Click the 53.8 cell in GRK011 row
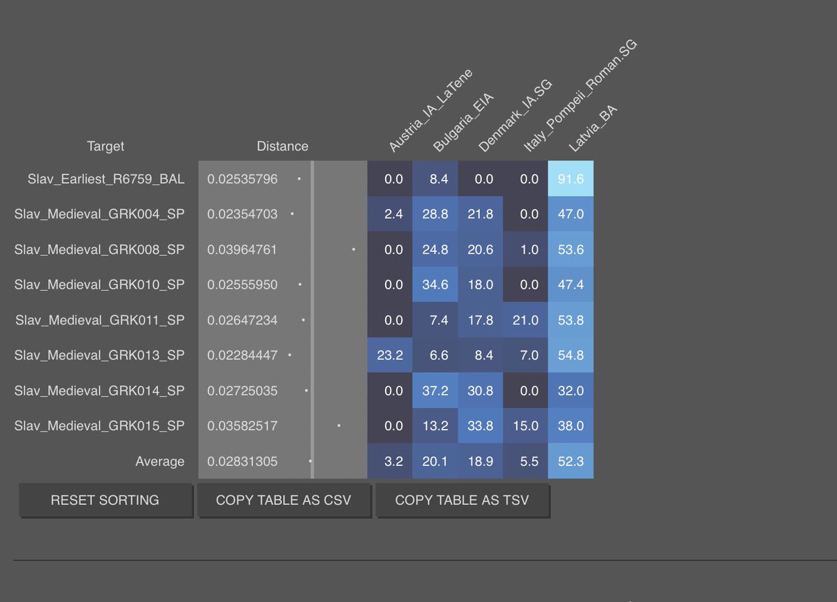The width and height of the screenshot is (837, 602). tap(571, 320)
